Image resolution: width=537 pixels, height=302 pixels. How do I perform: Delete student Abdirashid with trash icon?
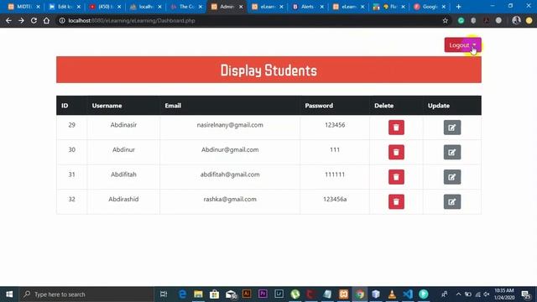point(396,201)
